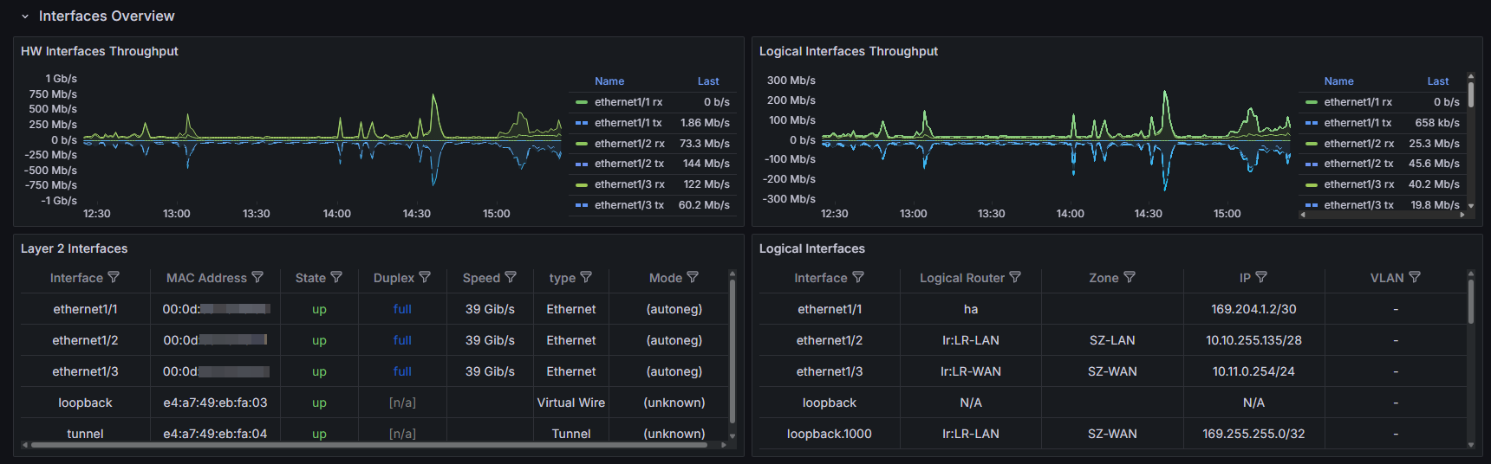Collapse the Interfaces Overview row
Image resolution: width=1491 pixels, height=464 pixels.
(25, 16)
